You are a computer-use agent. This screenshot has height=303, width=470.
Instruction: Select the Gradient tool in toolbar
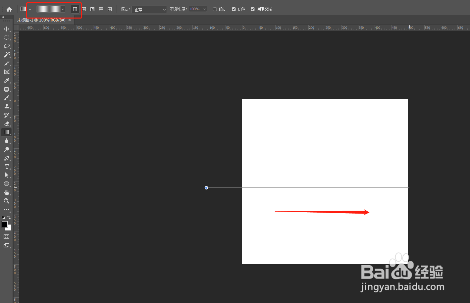point(7,132)
